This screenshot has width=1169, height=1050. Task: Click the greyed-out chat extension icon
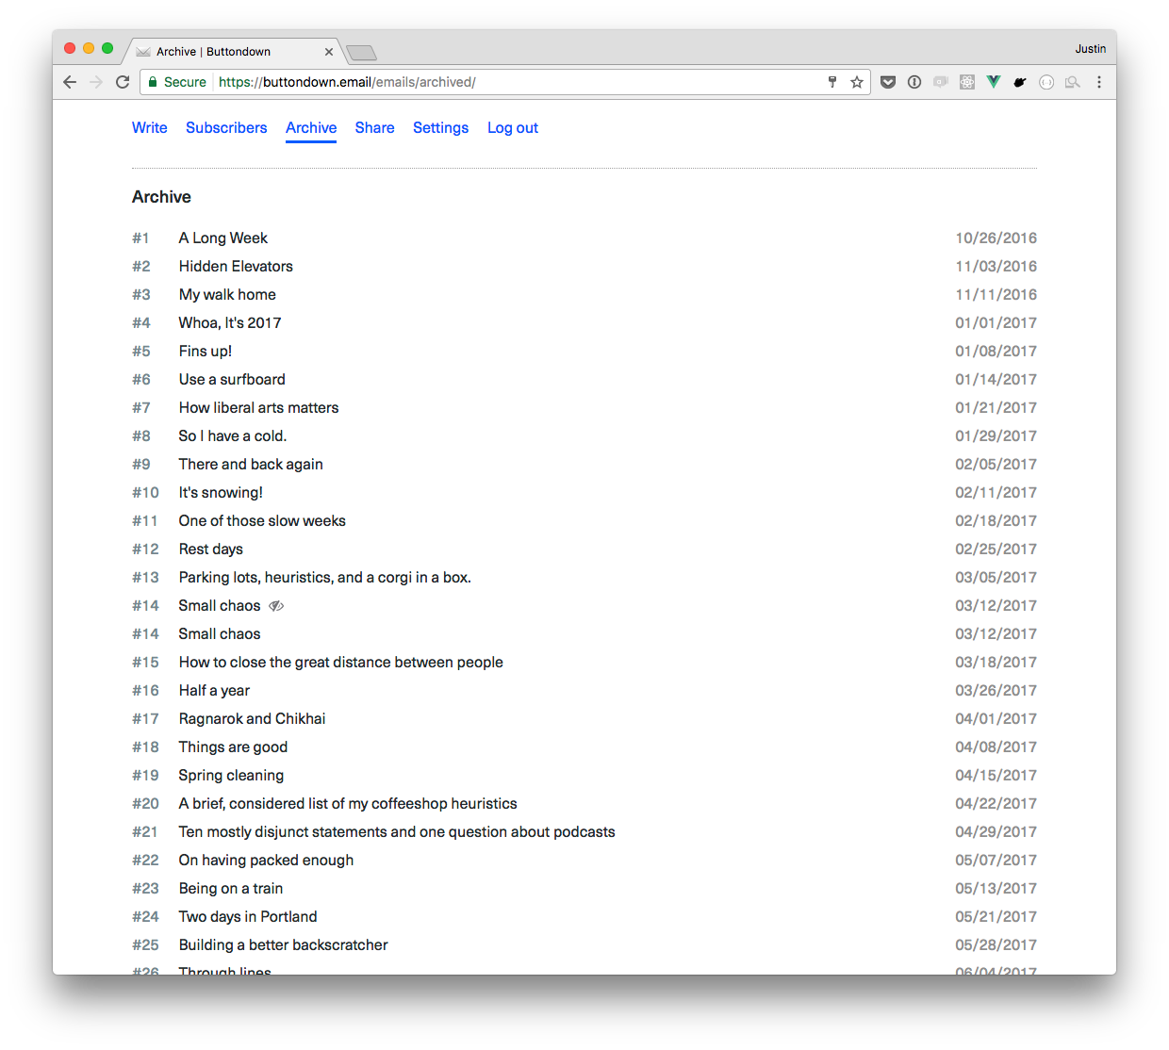tap(941, 82)
